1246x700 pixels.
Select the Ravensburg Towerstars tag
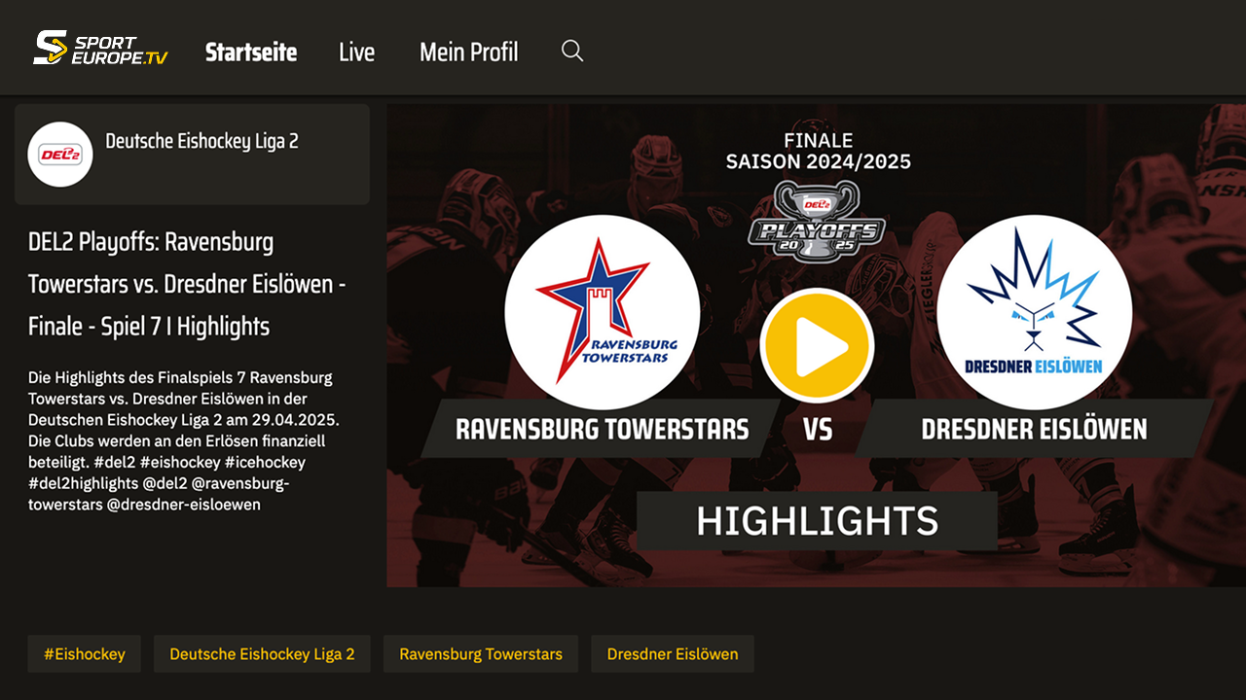point(481,654)
